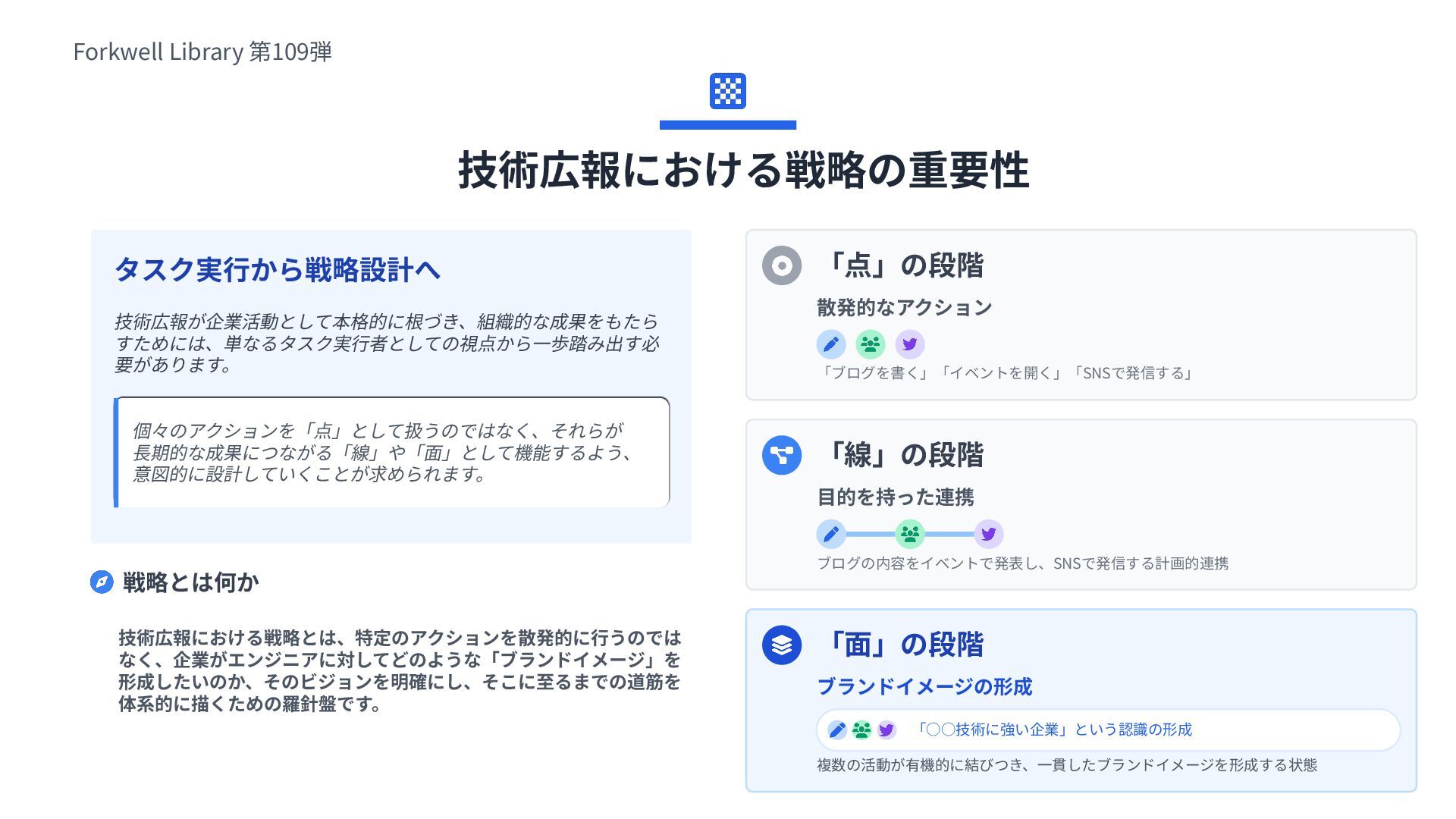
Task: Click the green people icon under 散発的なアクション
Action: [x=871, y=344]
